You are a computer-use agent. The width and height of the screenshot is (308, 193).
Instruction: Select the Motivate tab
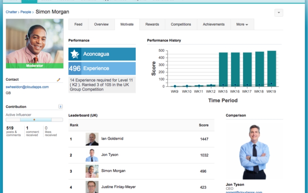[127, 24]
